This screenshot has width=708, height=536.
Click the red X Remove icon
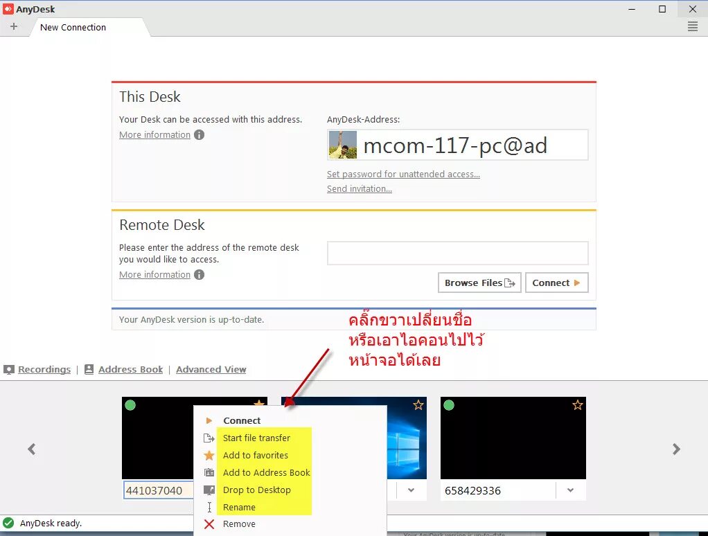pyautogui.click(x=209, y=524)
